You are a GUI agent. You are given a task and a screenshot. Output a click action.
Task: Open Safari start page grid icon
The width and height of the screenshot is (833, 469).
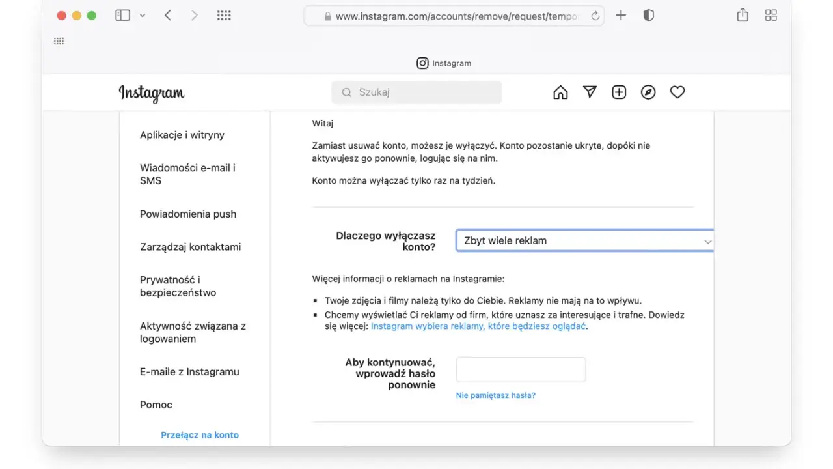click(x=224, y=16)
